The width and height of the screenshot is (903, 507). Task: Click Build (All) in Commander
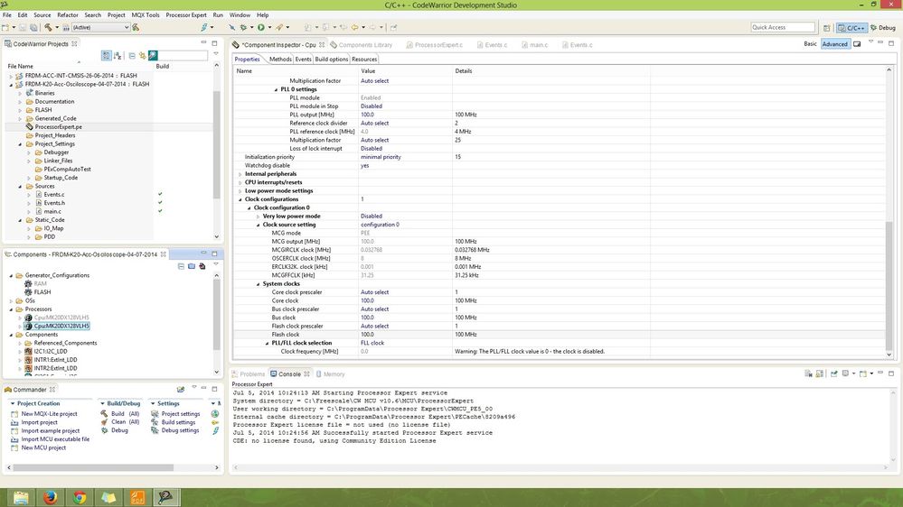pos(125,414)
